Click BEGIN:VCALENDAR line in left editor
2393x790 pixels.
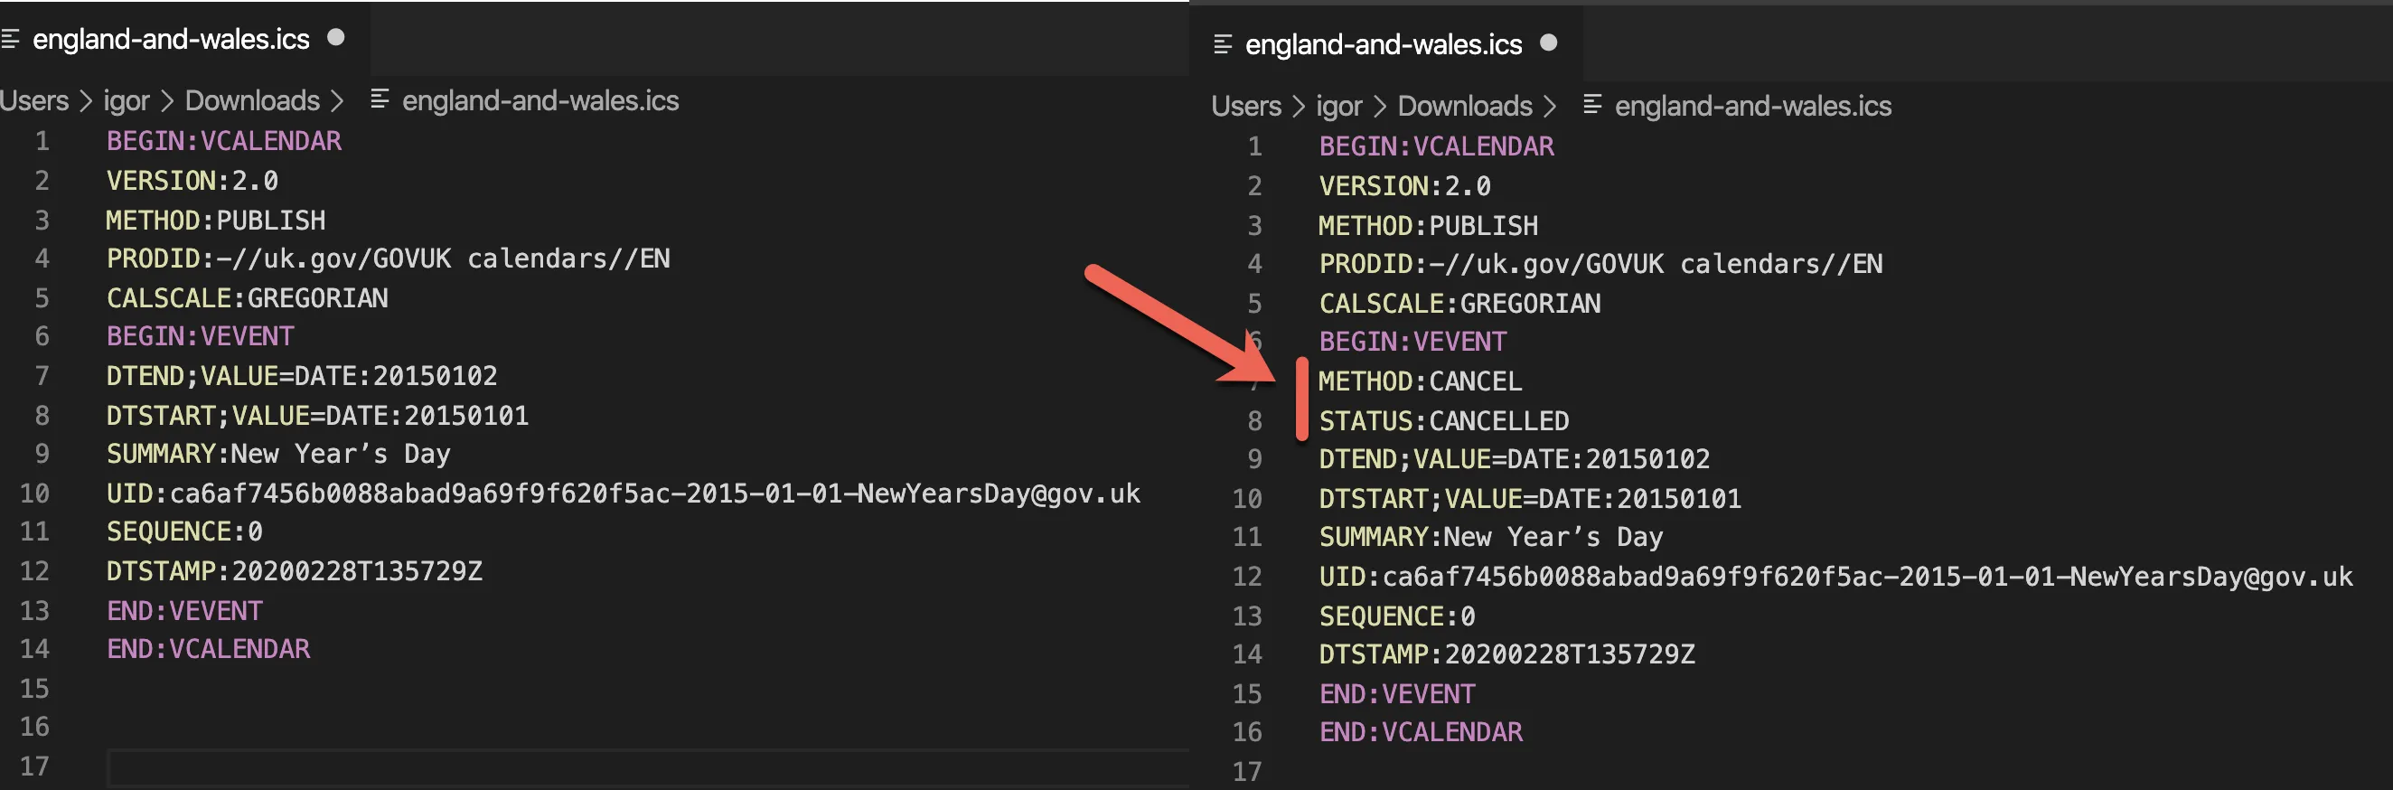224,141
